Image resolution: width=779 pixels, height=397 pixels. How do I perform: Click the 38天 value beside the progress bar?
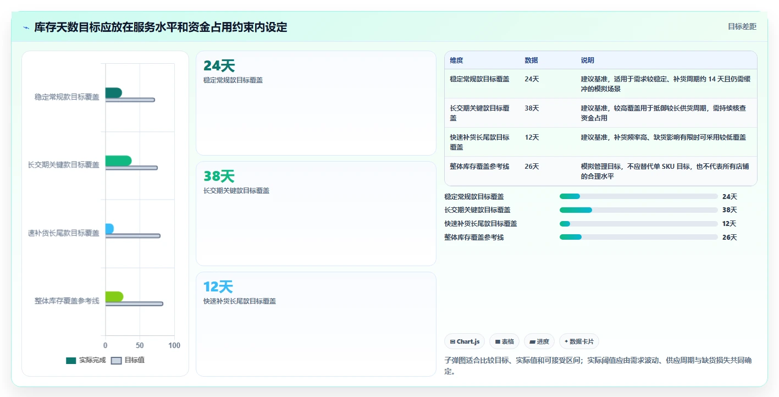click(x=730, y=210)
